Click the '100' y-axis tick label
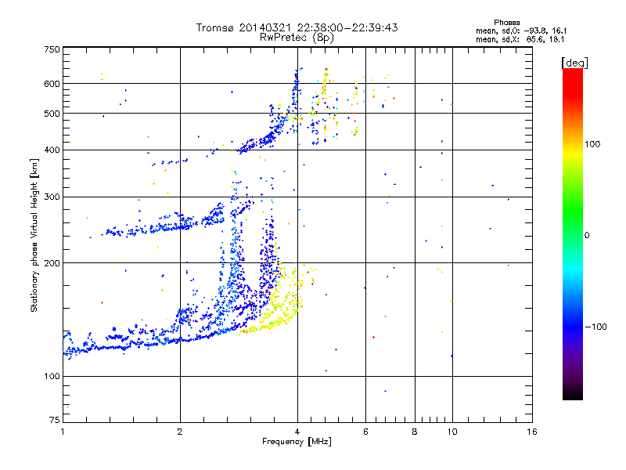This screenshot has height=470, width=626. pyautogui.click(x=52, y=376)
